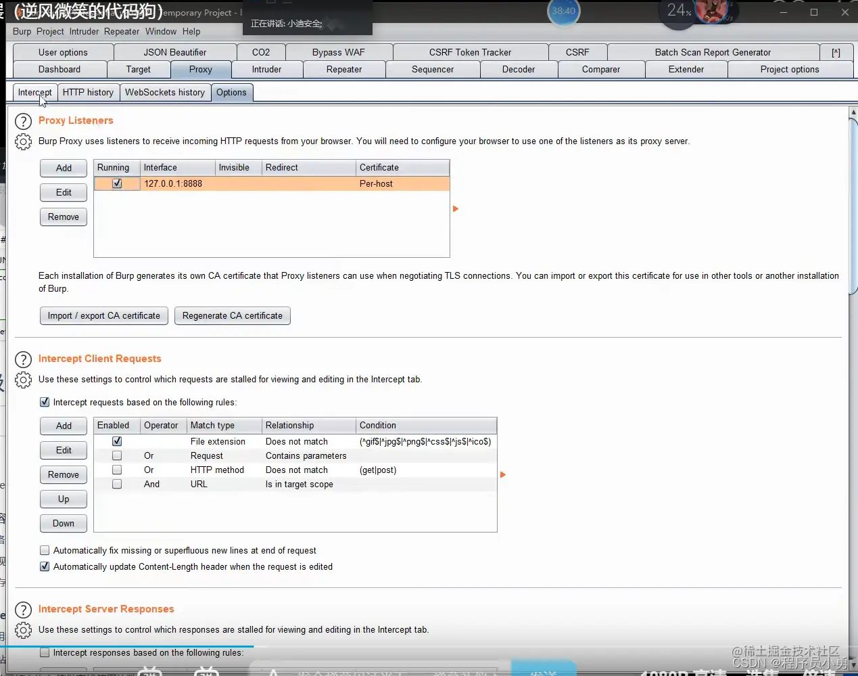The image size is (858, 676).
Task: Open Batch Scan Report Generator tab
Action: [713, 52]
